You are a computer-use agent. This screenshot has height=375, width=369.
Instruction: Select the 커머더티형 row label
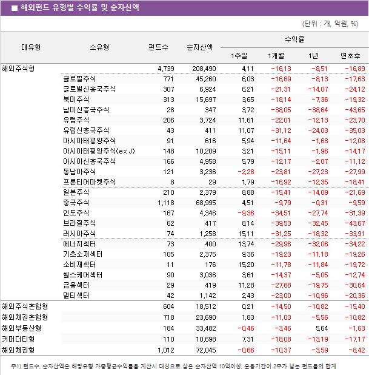[18, 339]
